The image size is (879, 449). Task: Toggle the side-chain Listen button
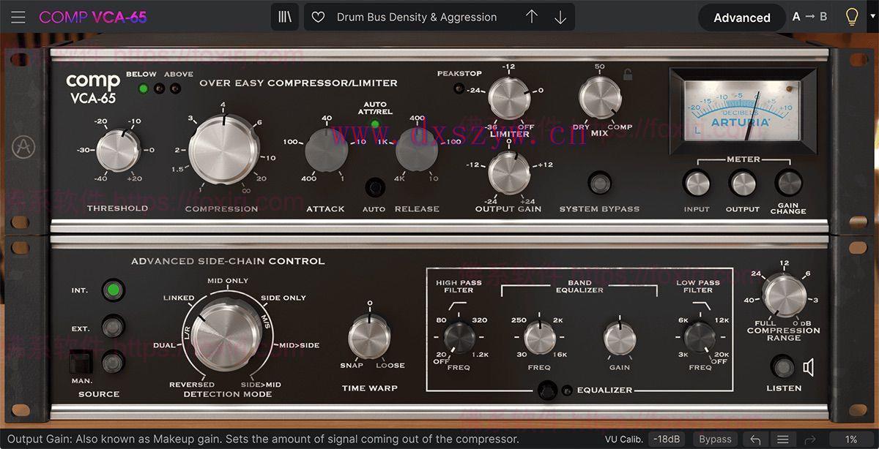click(782, 366)
